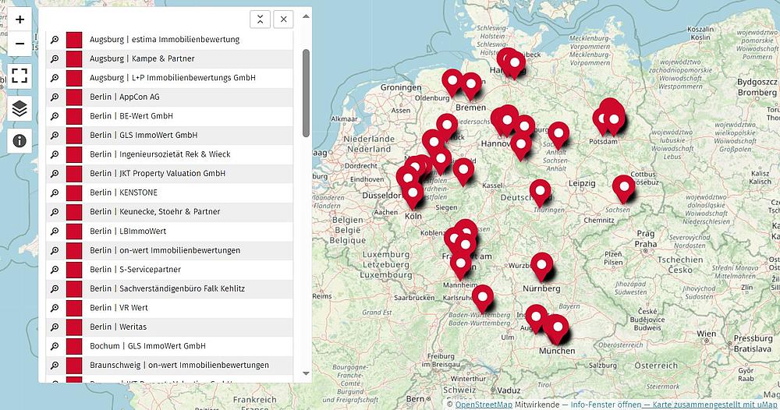Viewport: 780px width, 410px height.
Task: Open the OpenStreetMap attribution link
Action: pyautogui.click(x=484, y=405)
